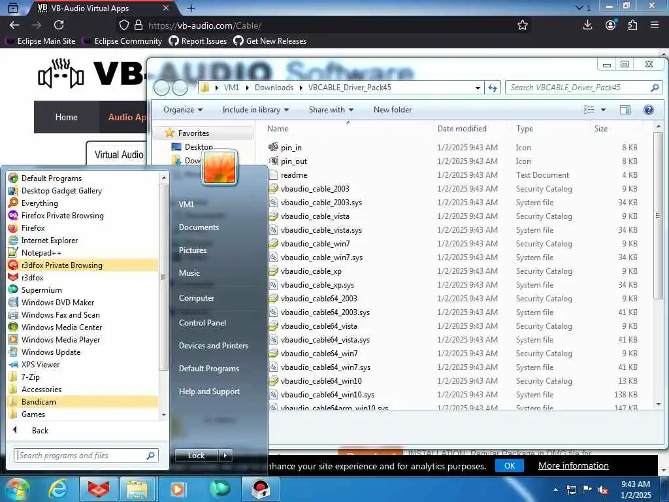The image size is (669, 502).
Task: Launch Notepad++ from the start menu
Action: 41,252
